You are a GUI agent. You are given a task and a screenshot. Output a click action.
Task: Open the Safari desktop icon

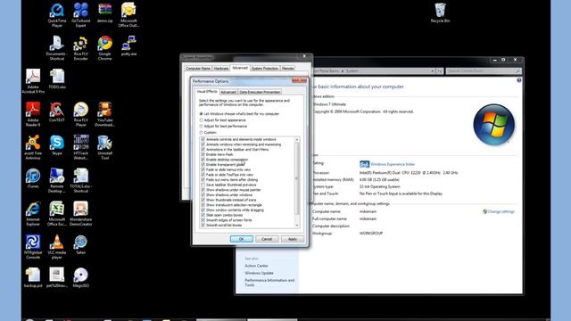point(81,244)
